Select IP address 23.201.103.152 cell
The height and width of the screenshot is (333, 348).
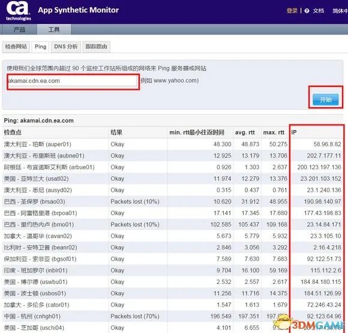click(320, 178)
